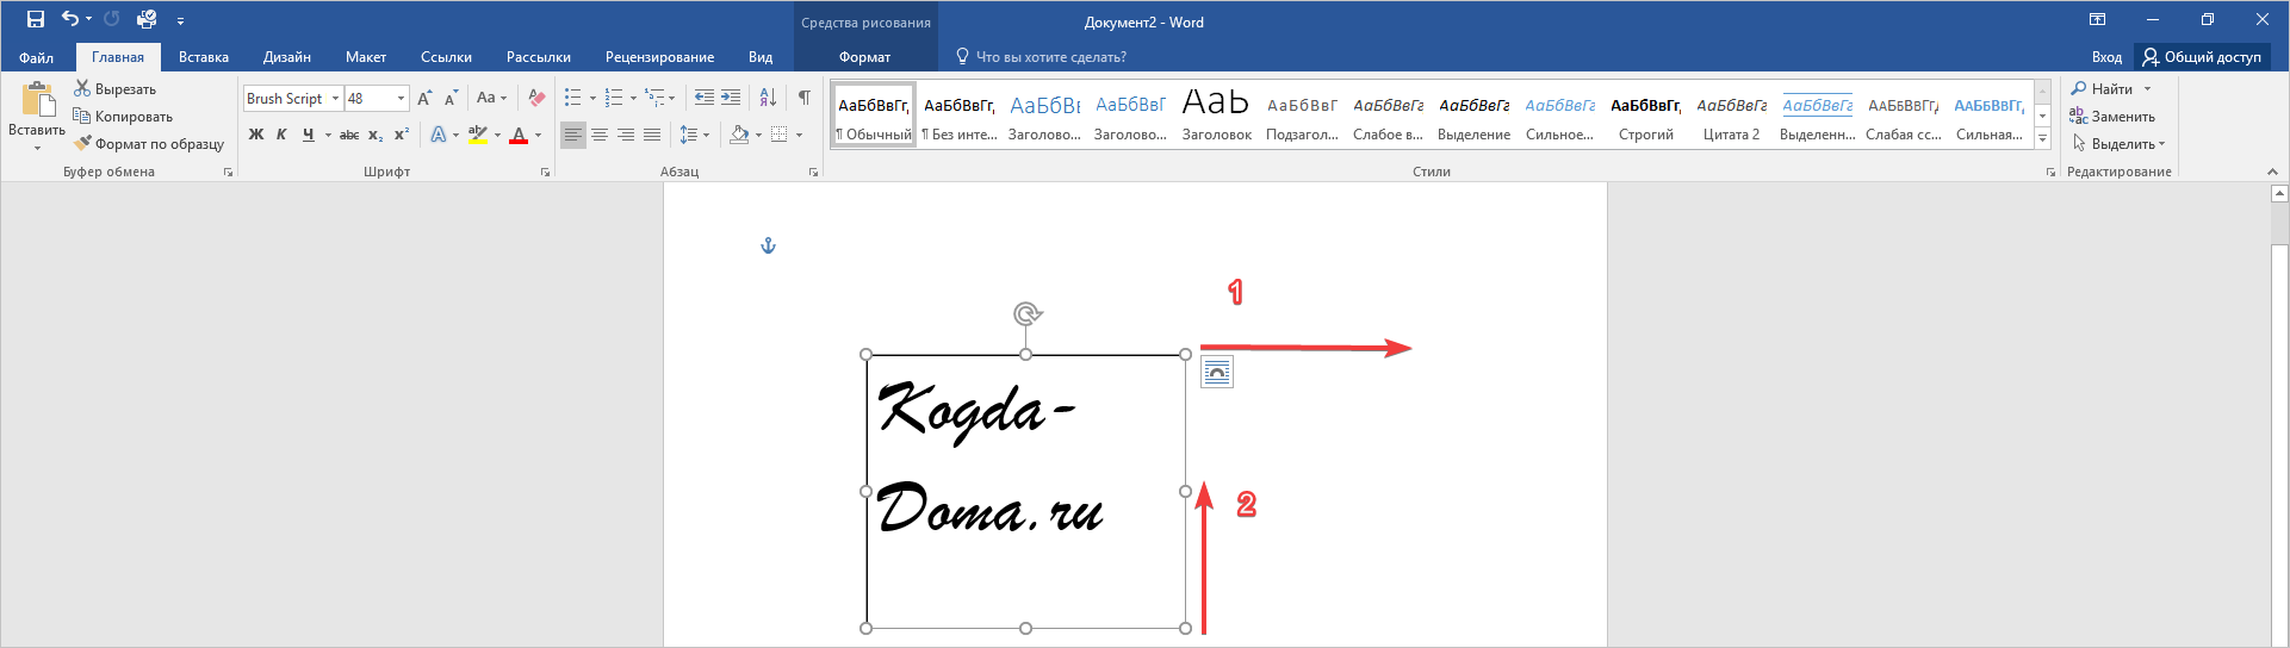Click the Clear All Formatting eraser icon
This screenshot has height=648, width=2290.
[x=536, y=98]
